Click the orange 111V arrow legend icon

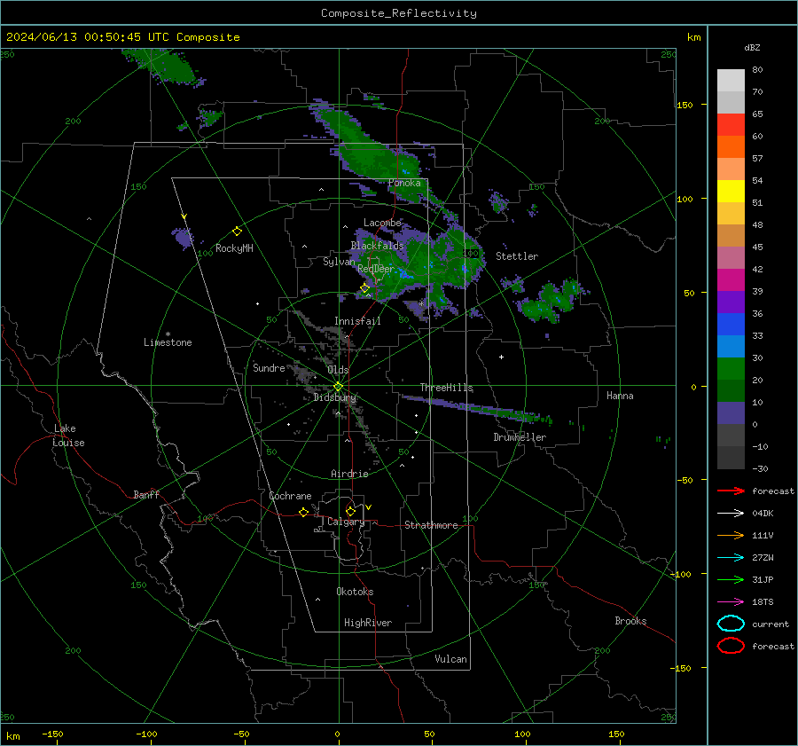coord(731,535)
